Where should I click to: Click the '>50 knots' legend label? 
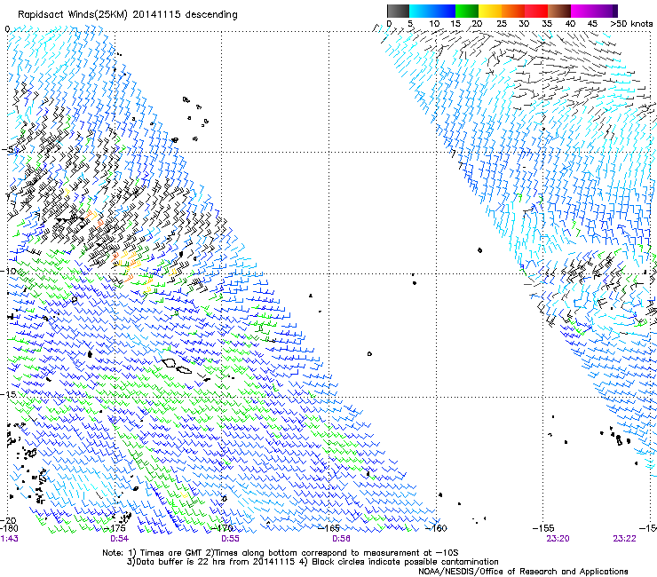(631, 24)
